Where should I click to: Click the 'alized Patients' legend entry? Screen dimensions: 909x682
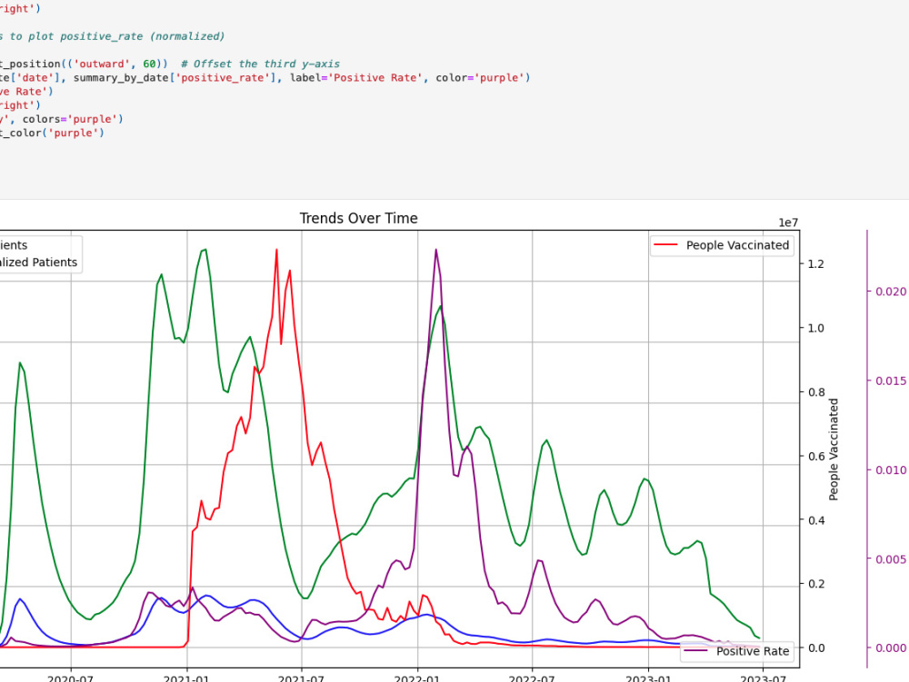38,262
